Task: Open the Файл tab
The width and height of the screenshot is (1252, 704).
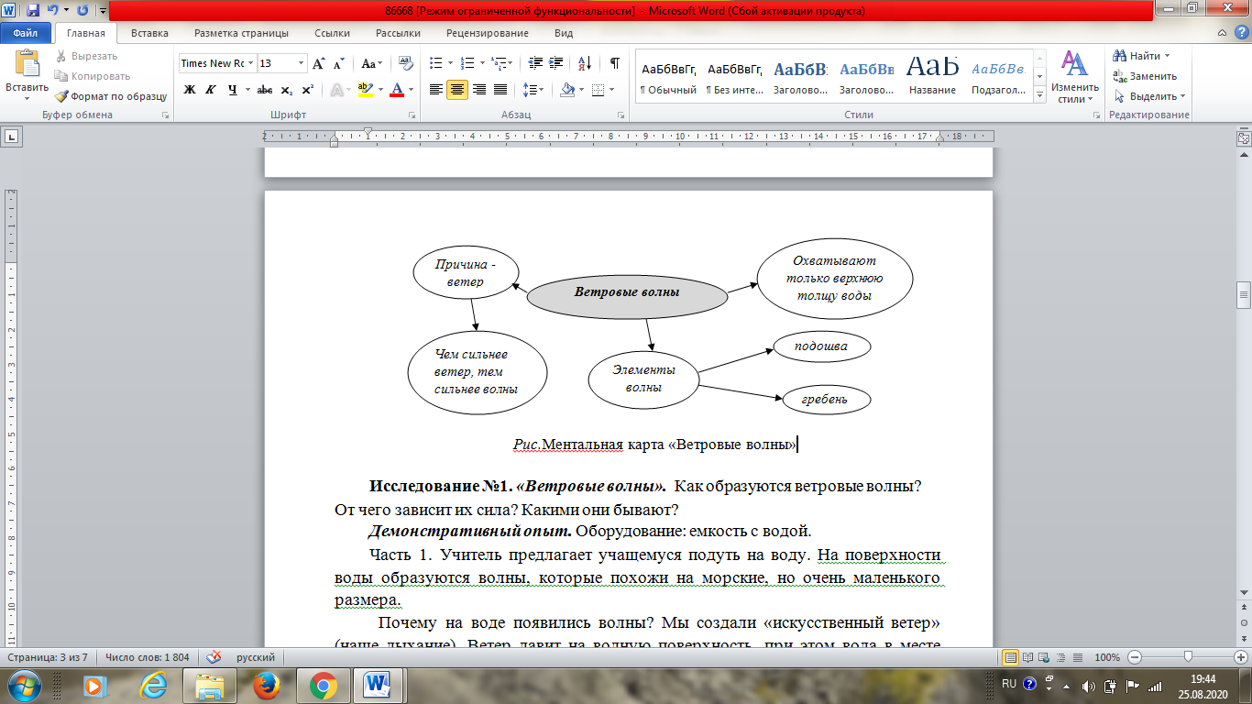Action: [26, 33]
